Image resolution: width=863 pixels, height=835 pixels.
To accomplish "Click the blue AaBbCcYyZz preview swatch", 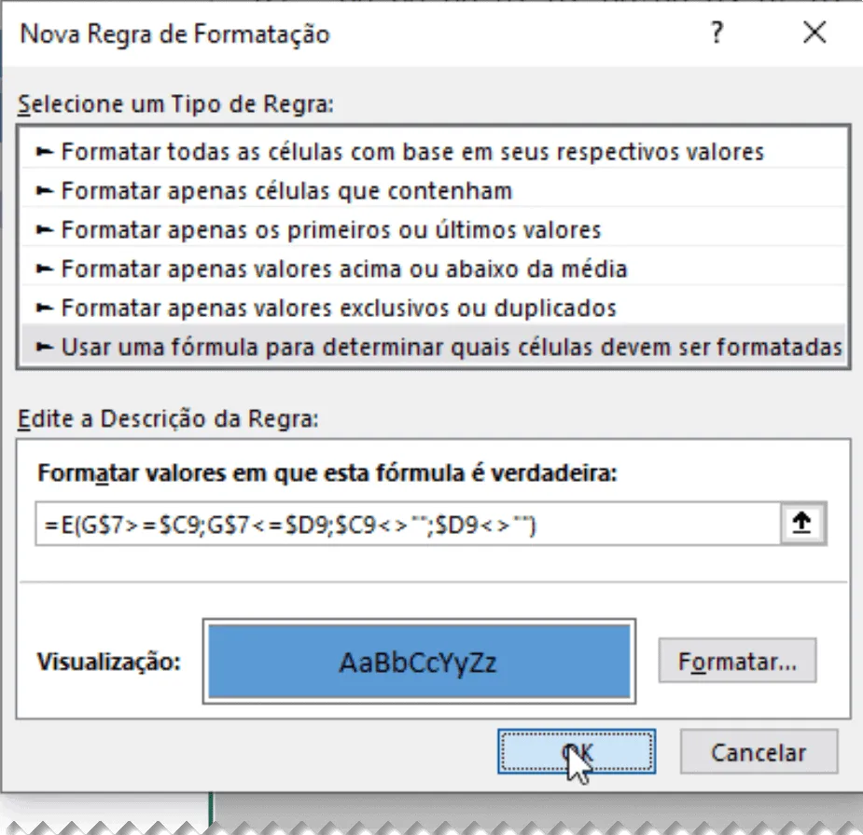I will tap(420, 662).
